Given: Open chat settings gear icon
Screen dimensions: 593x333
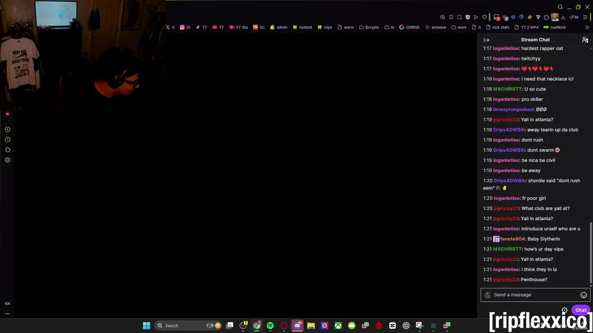Looking at the screenshot, I should (x=564, y=310).
